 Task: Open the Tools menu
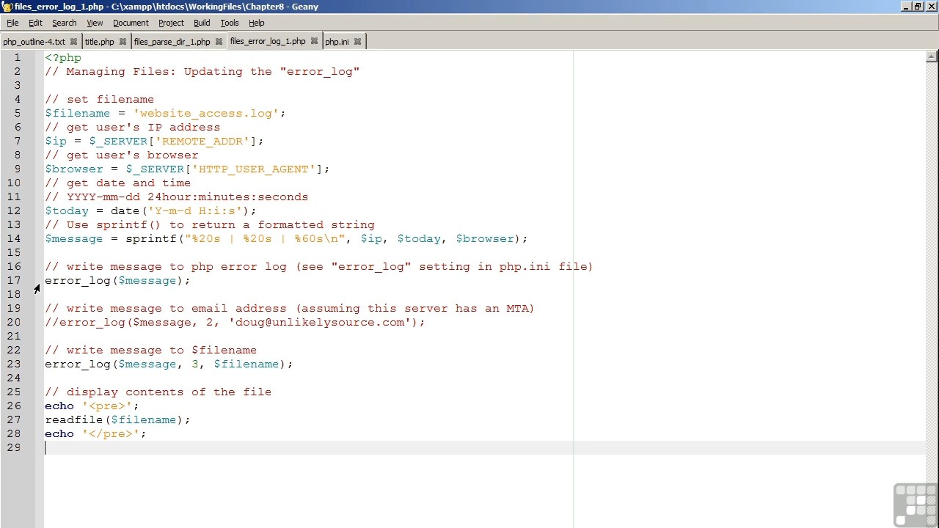[230, 23]
